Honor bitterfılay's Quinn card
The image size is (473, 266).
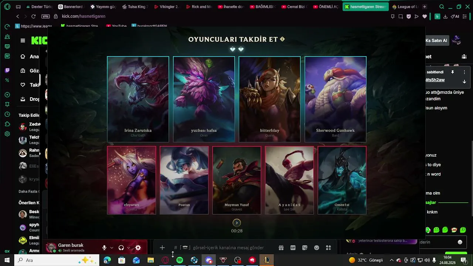(x=270, y=99)
